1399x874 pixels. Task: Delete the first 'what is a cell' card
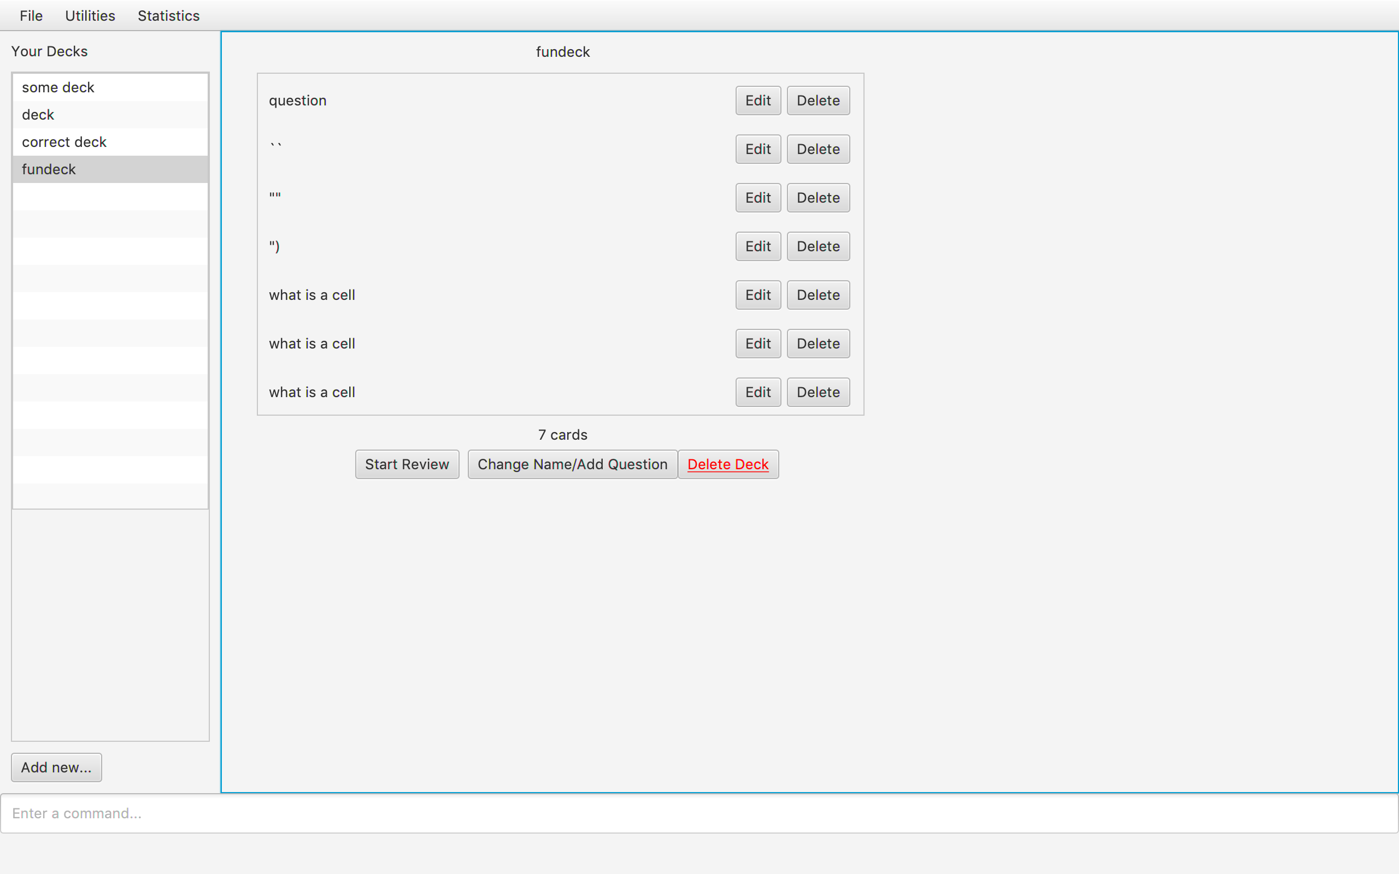(x=818, y=295)
